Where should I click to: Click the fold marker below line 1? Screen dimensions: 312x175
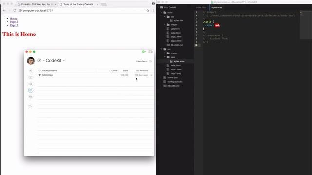click(197, 15)
